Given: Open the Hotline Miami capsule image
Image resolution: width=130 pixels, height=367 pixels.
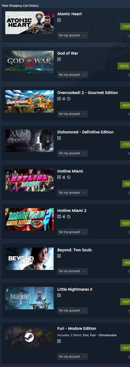Looking at the screenshot, I should click(29, 180).
